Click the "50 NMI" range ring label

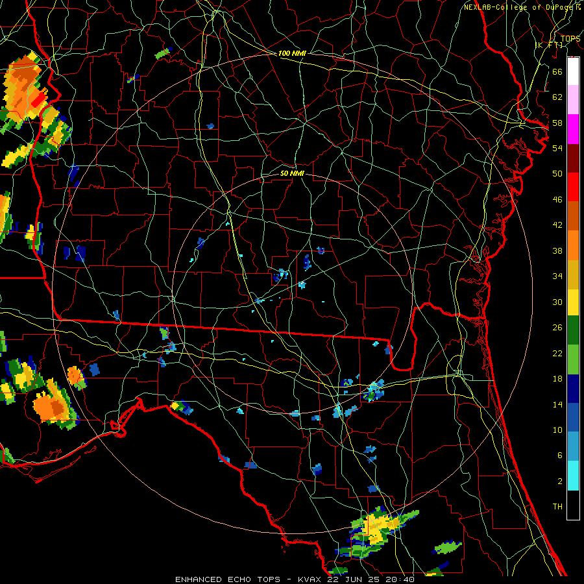click(x=292, y=173)
